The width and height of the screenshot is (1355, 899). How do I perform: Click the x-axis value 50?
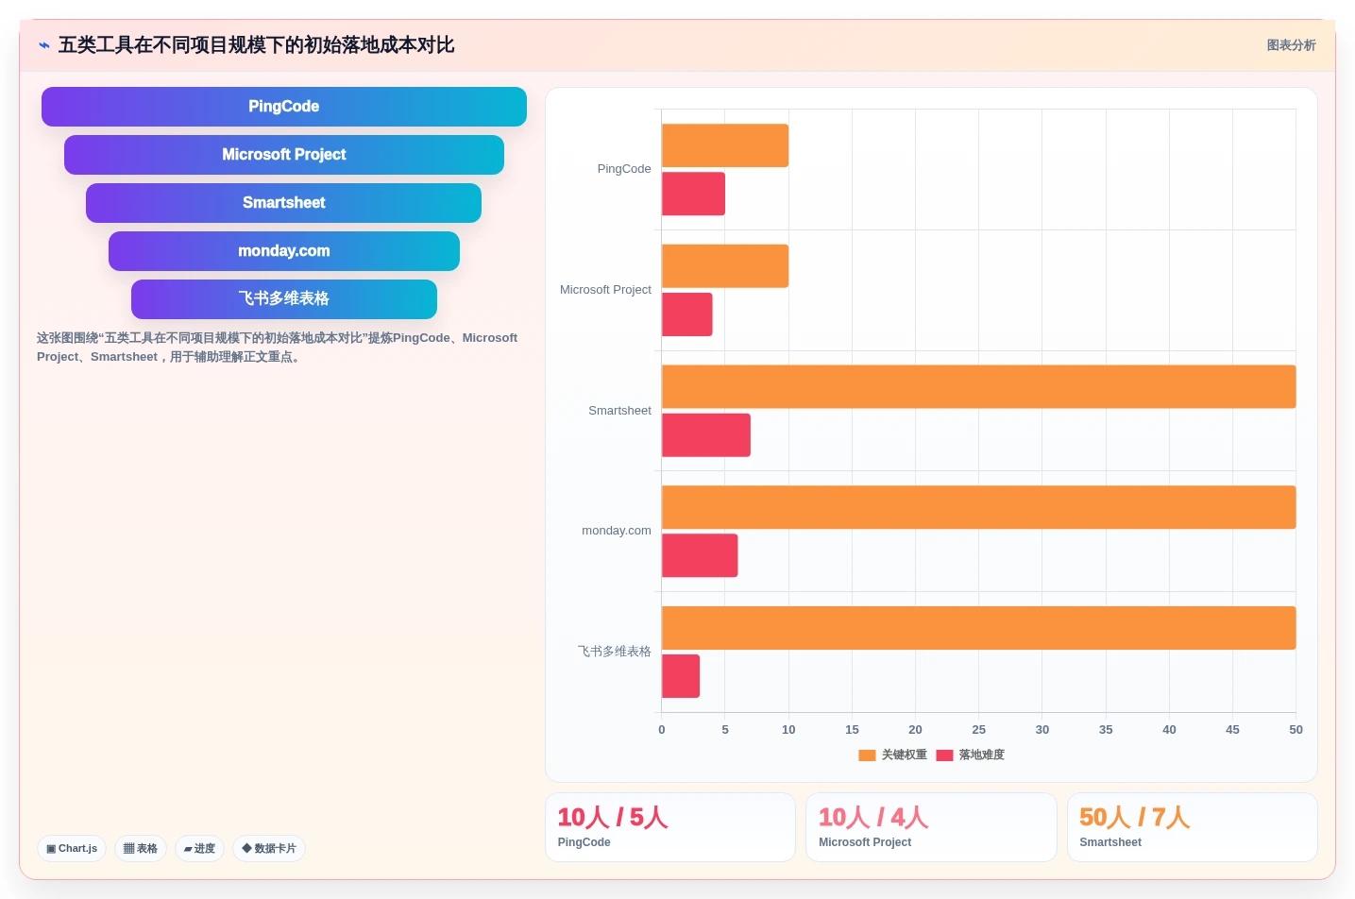click(1296, 730)
